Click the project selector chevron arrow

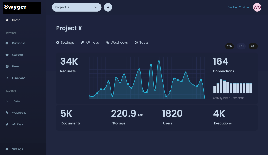pyautogui.click(x=96, y=7)
